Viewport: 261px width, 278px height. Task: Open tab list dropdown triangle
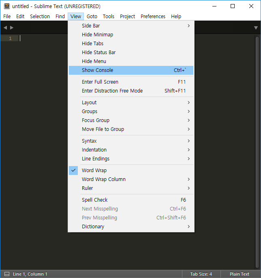256,28
